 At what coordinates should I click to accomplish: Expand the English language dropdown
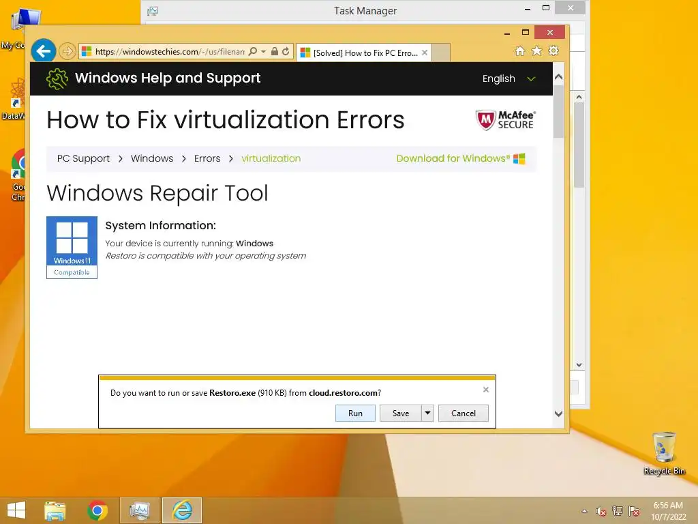509,79
